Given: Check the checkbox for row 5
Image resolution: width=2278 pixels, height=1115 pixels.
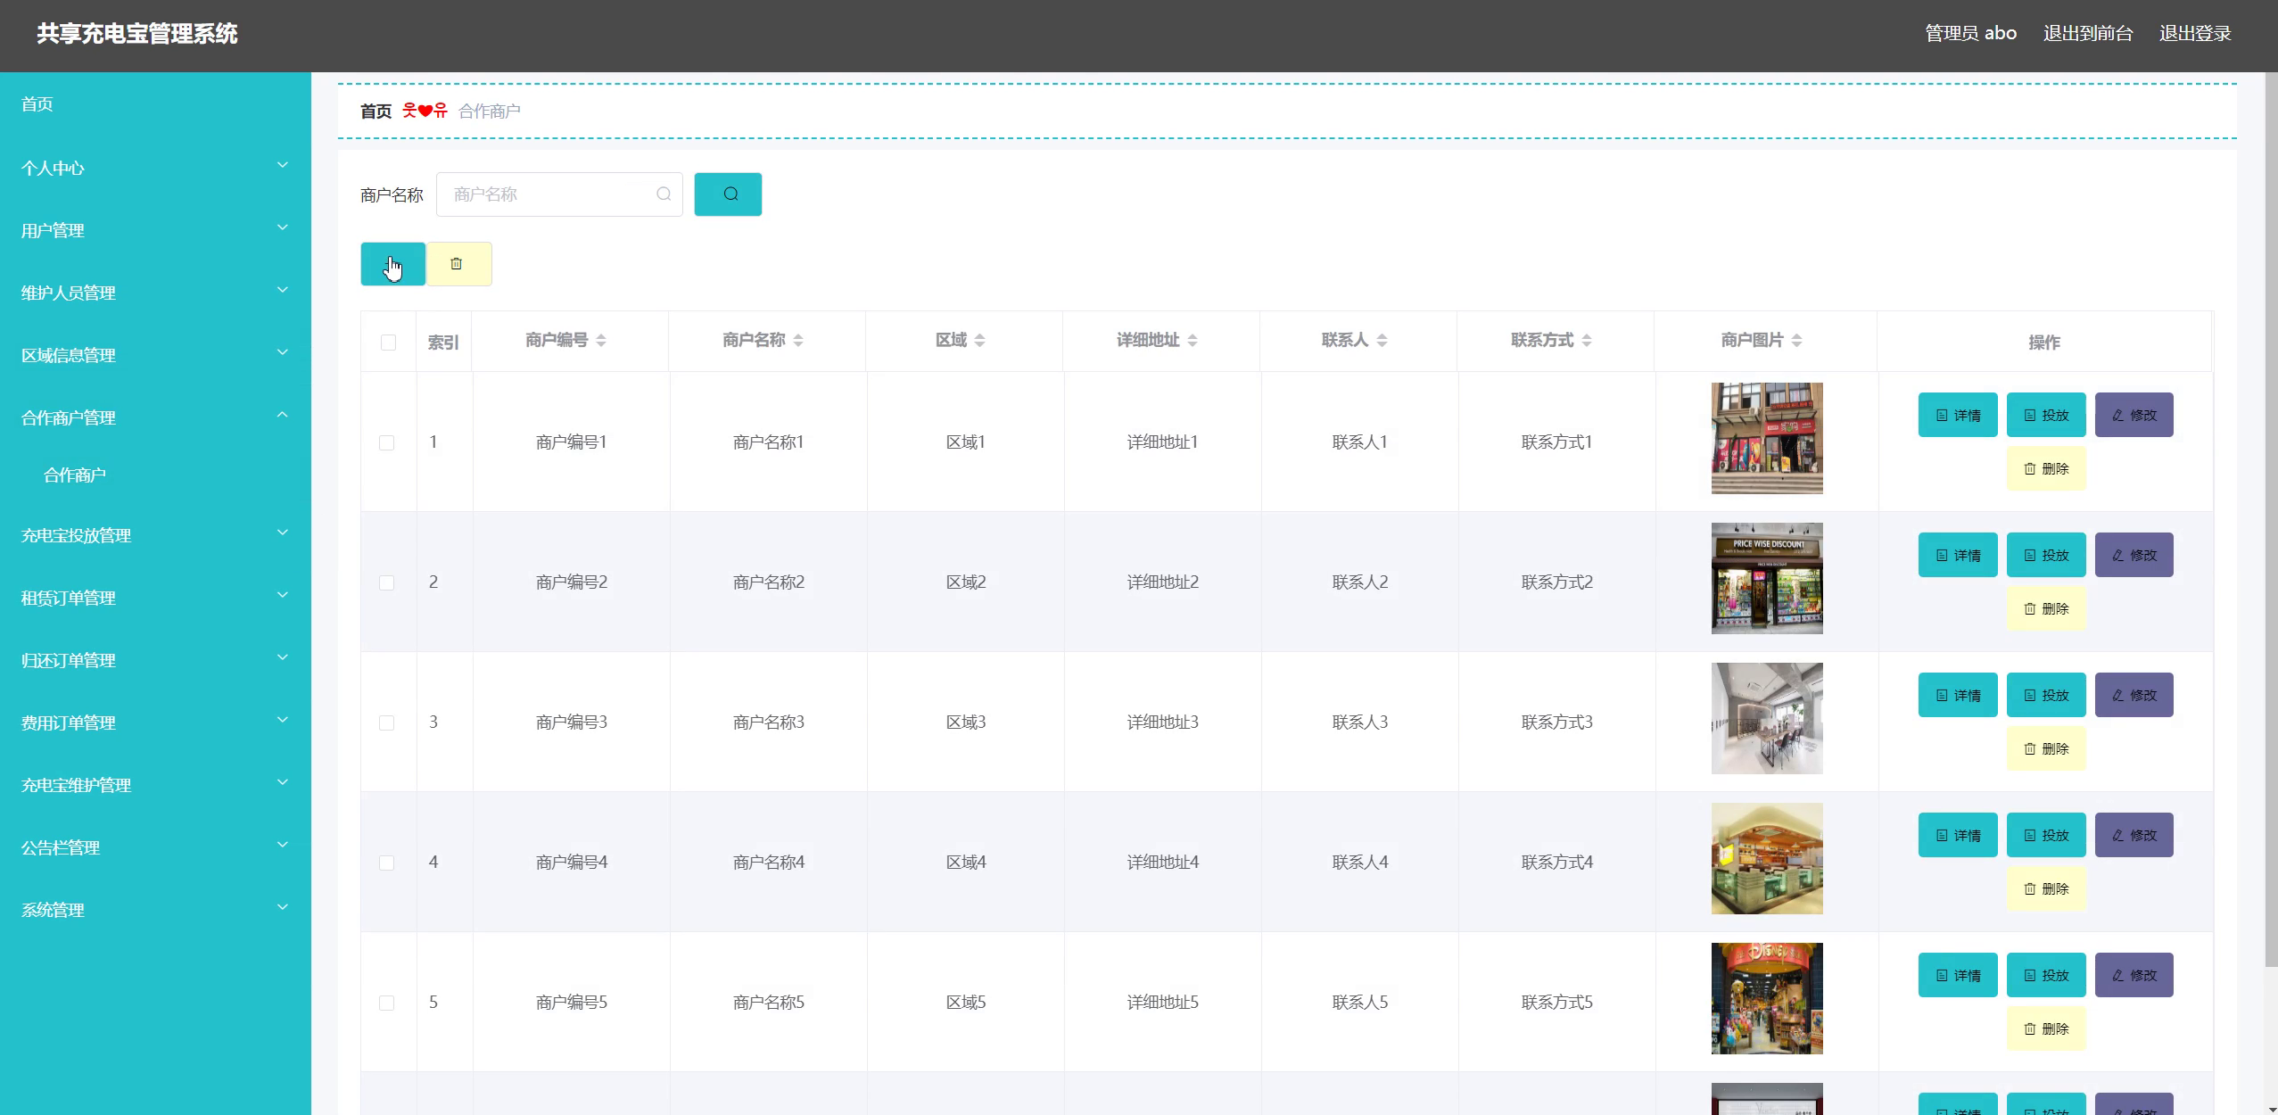Looking at the screenshot, I should click(386, 1003).
